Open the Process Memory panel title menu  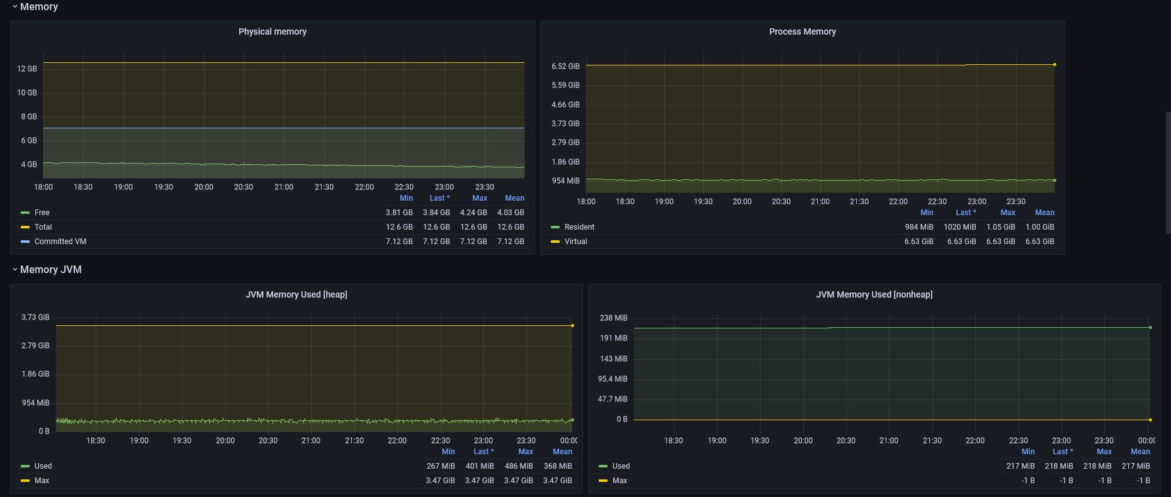pos(802,31)
